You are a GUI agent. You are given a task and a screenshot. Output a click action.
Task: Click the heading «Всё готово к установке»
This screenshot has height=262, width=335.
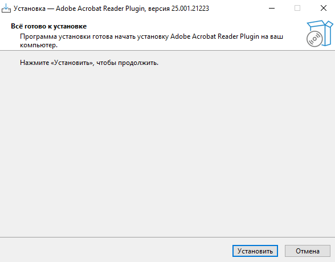(x=49, y=26)
